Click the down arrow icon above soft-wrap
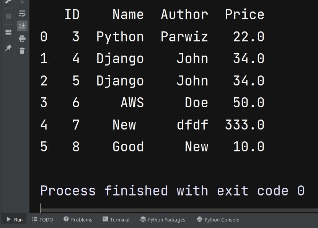 pos(22,2)
